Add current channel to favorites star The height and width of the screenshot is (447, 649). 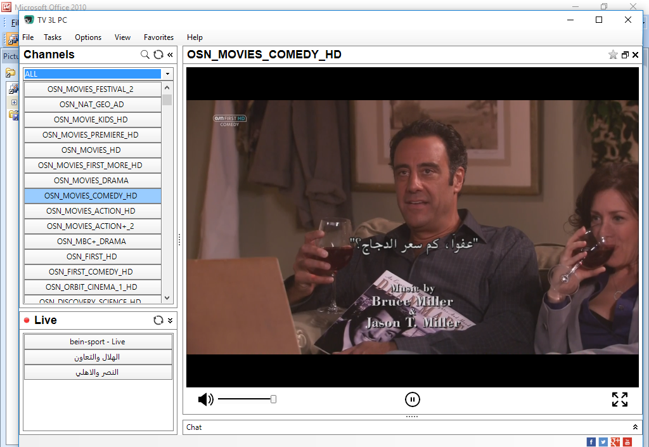[613, 55]
